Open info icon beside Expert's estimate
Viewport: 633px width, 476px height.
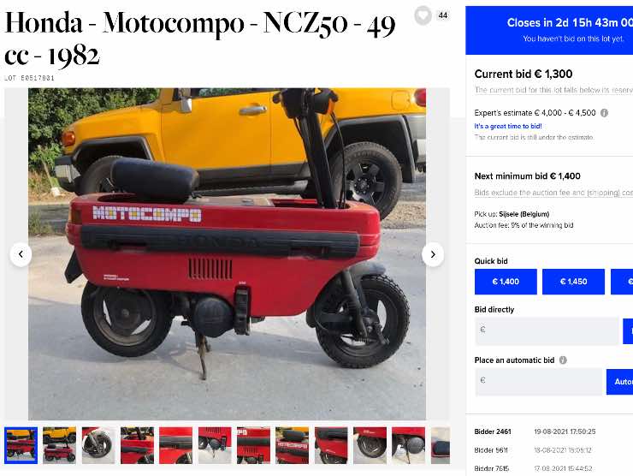[x=604, y=113]
